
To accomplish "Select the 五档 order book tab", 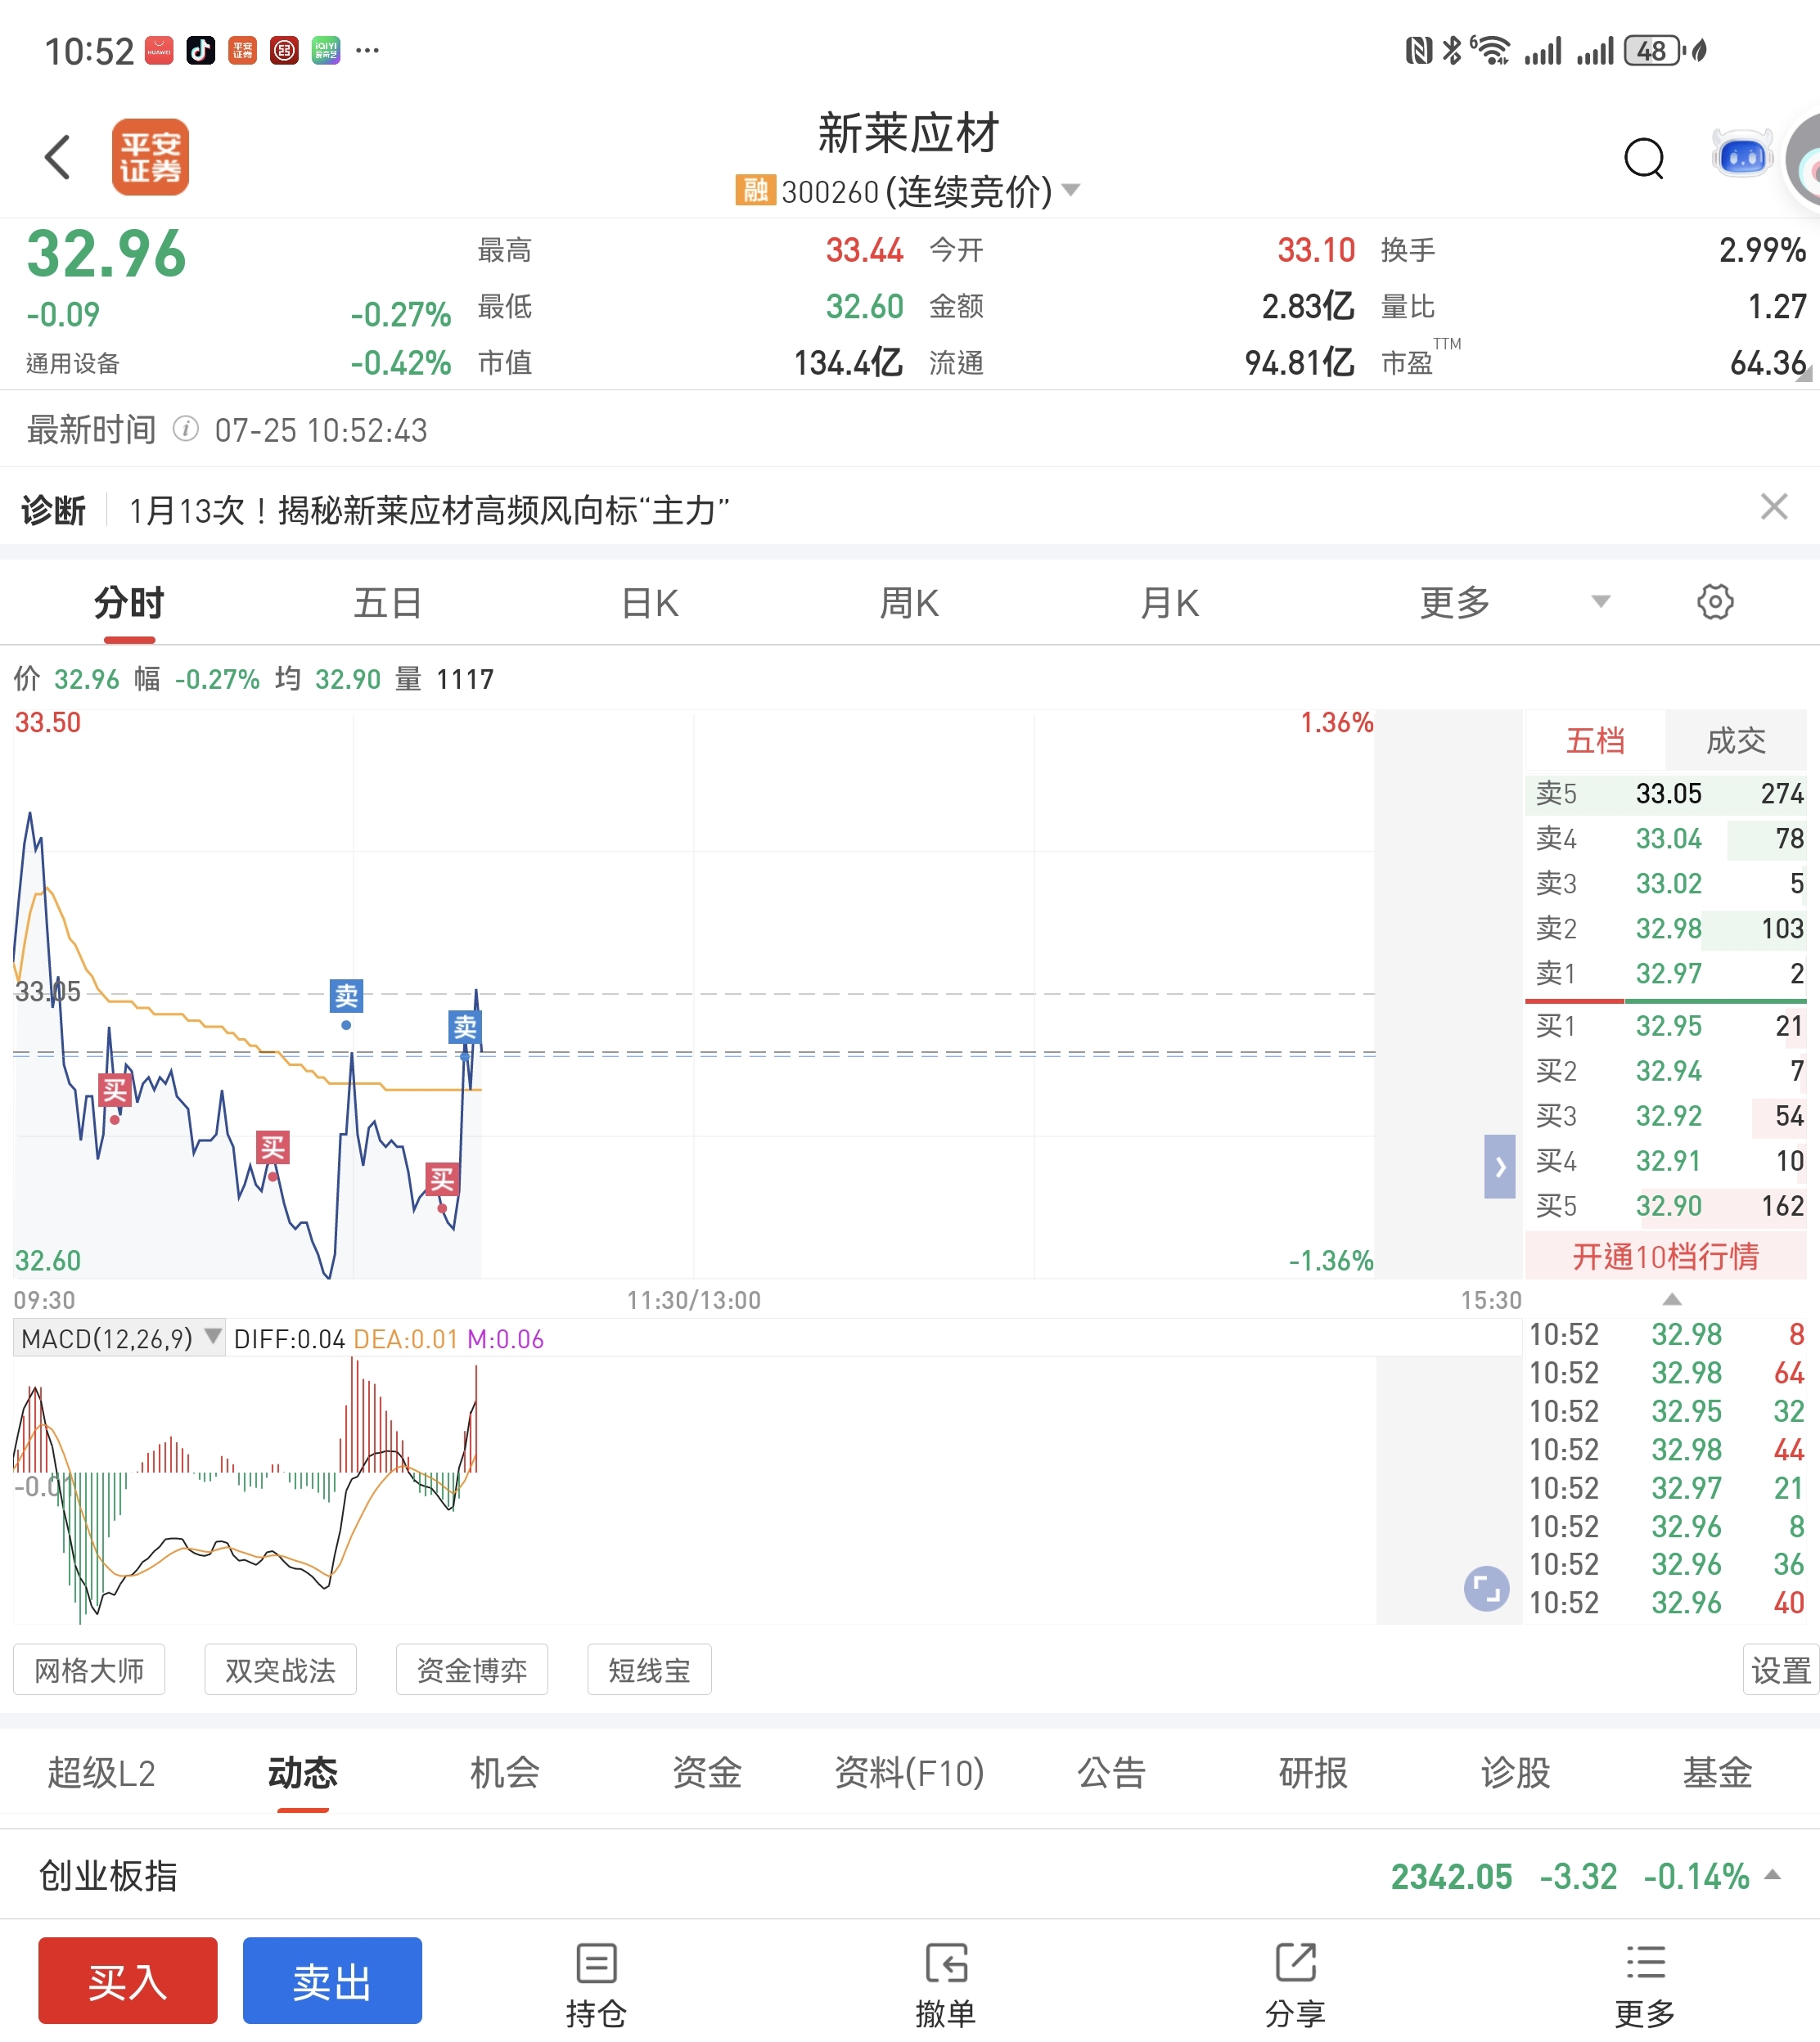I will coord(1595,740).
